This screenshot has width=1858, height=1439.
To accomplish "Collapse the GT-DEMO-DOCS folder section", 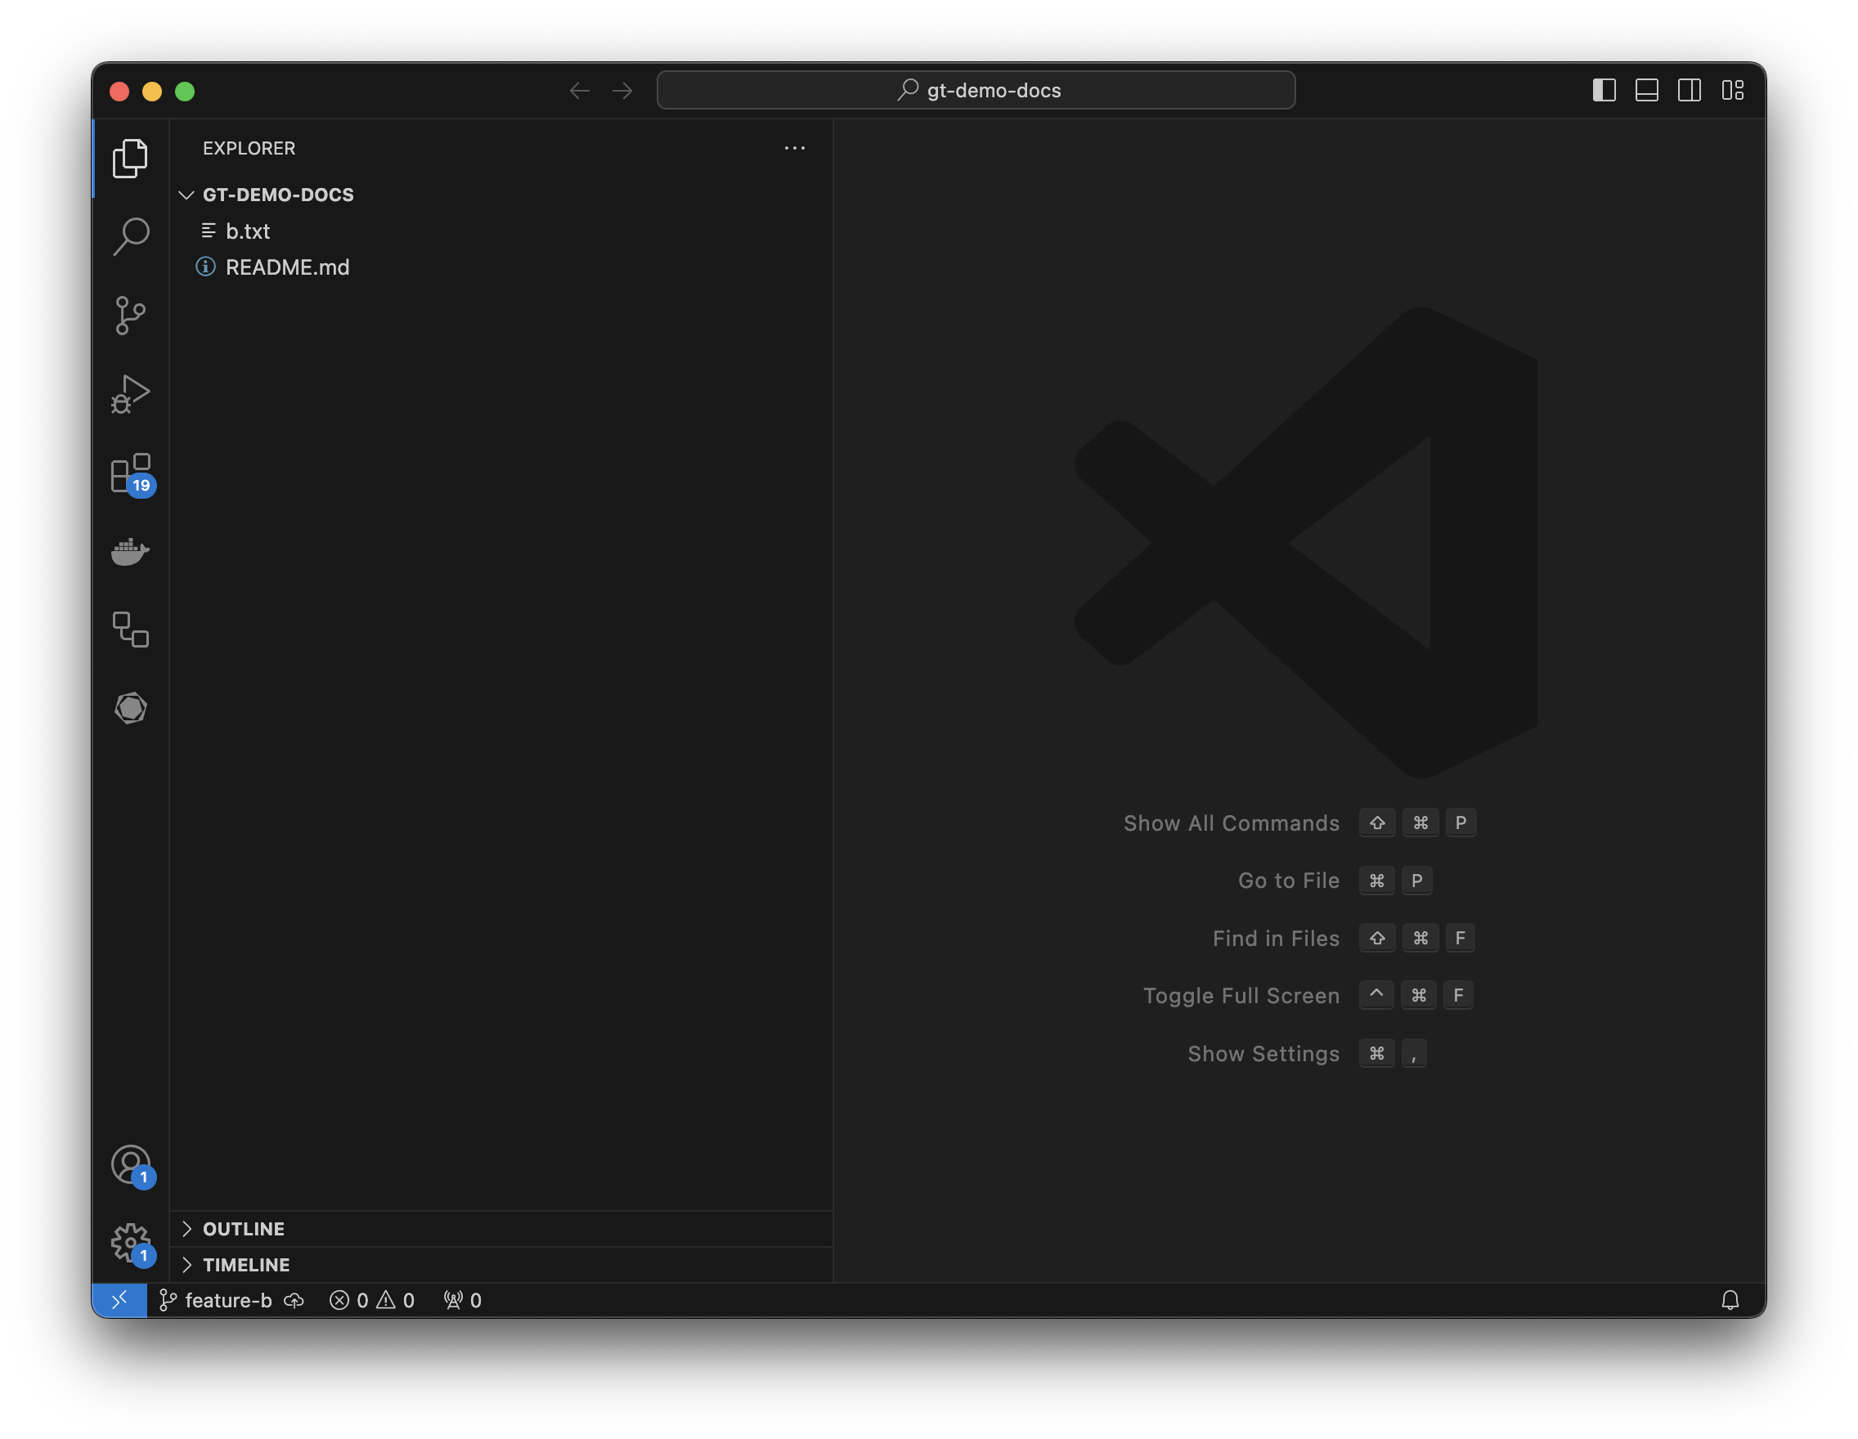I will 277,195.
